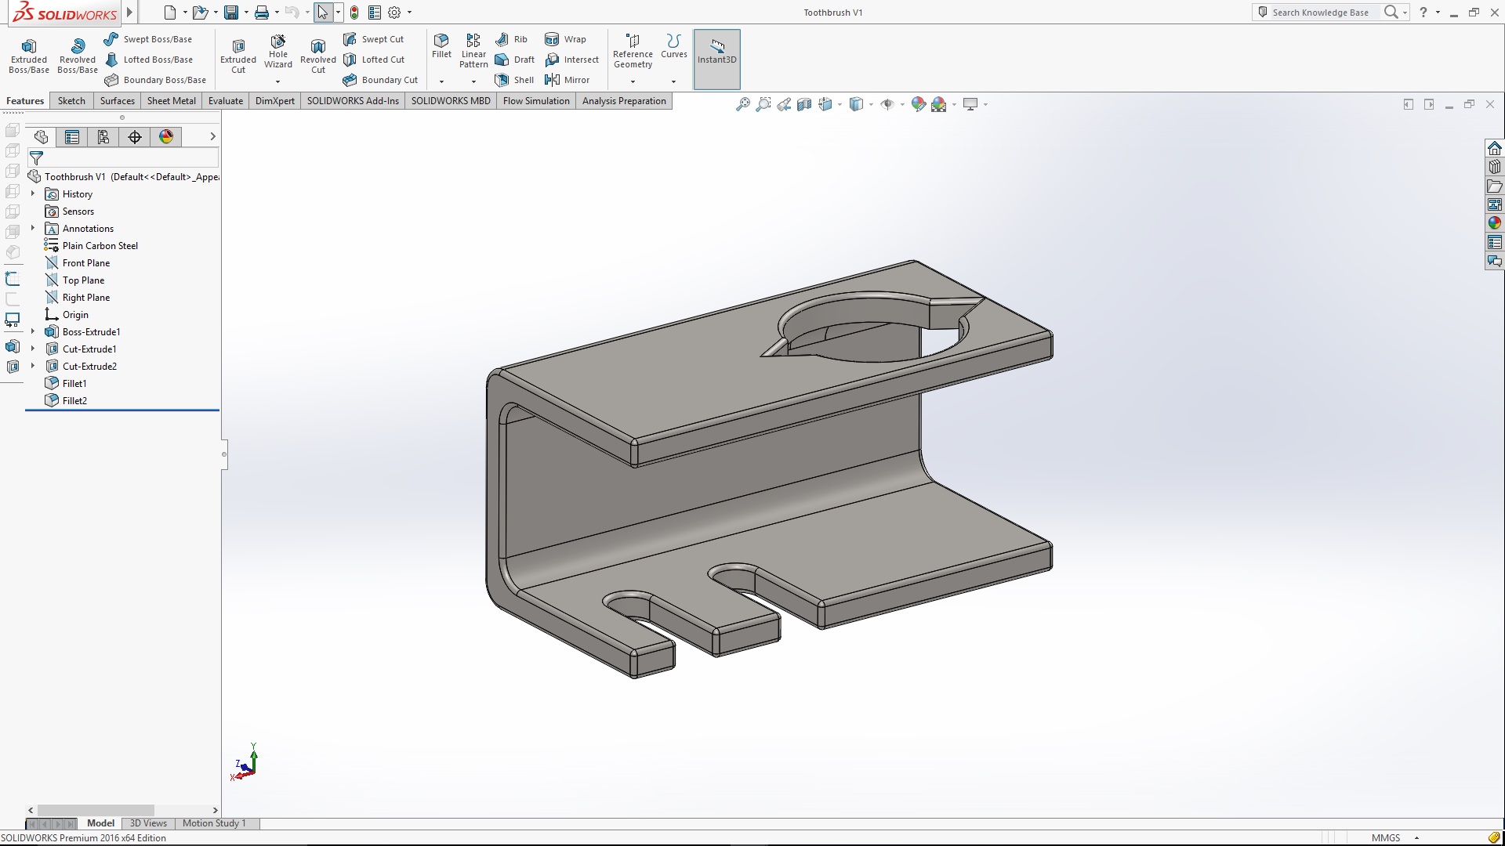1505x846 pixels.
Task: Open SOLIDWORKS Resources in task pane
Action: click(1495, 148)
